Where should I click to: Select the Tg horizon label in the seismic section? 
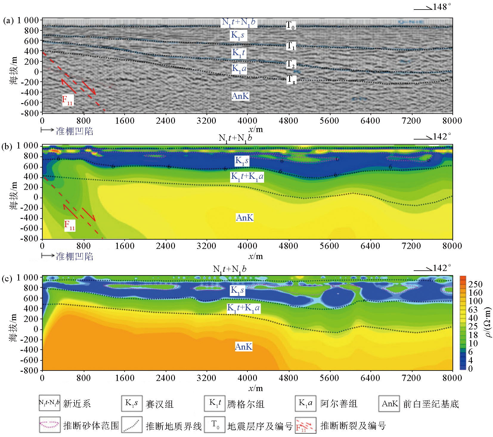click(x=291, y=80)
